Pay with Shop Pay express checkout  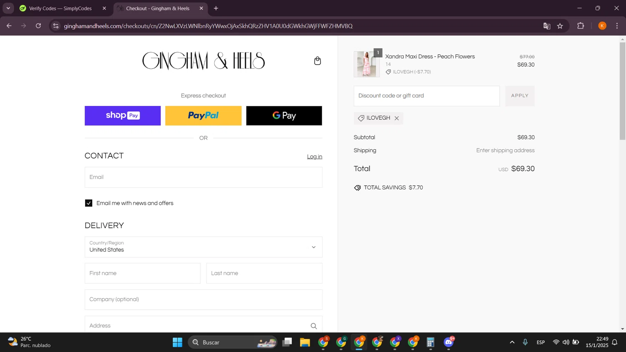(x=123, y=116)
